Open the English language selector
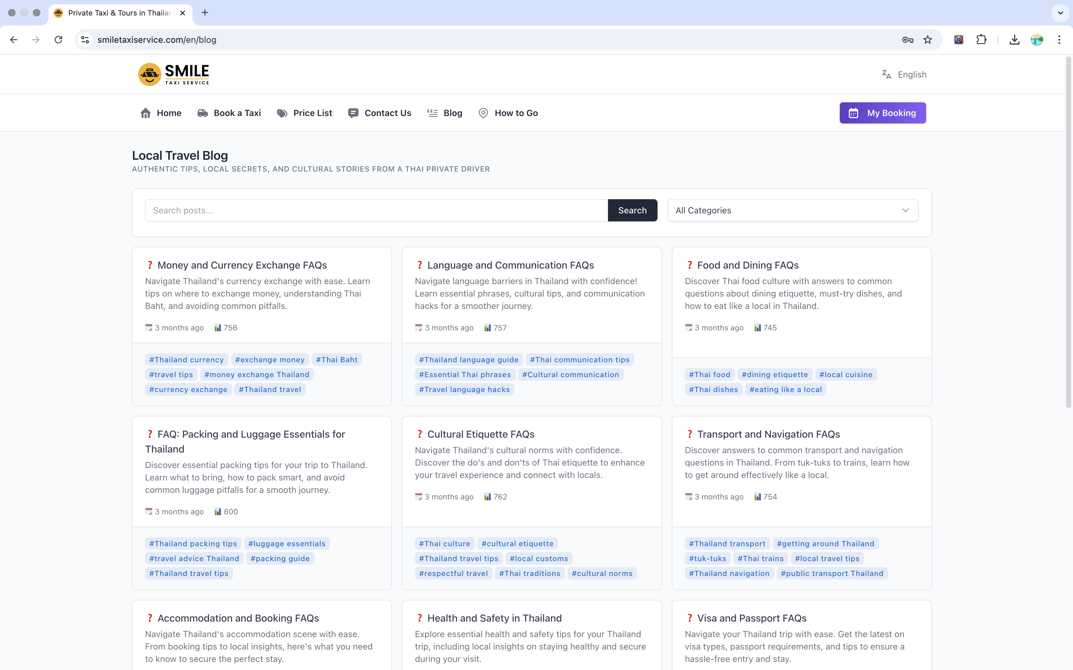 pyautogui.click(x=912, y=74)
